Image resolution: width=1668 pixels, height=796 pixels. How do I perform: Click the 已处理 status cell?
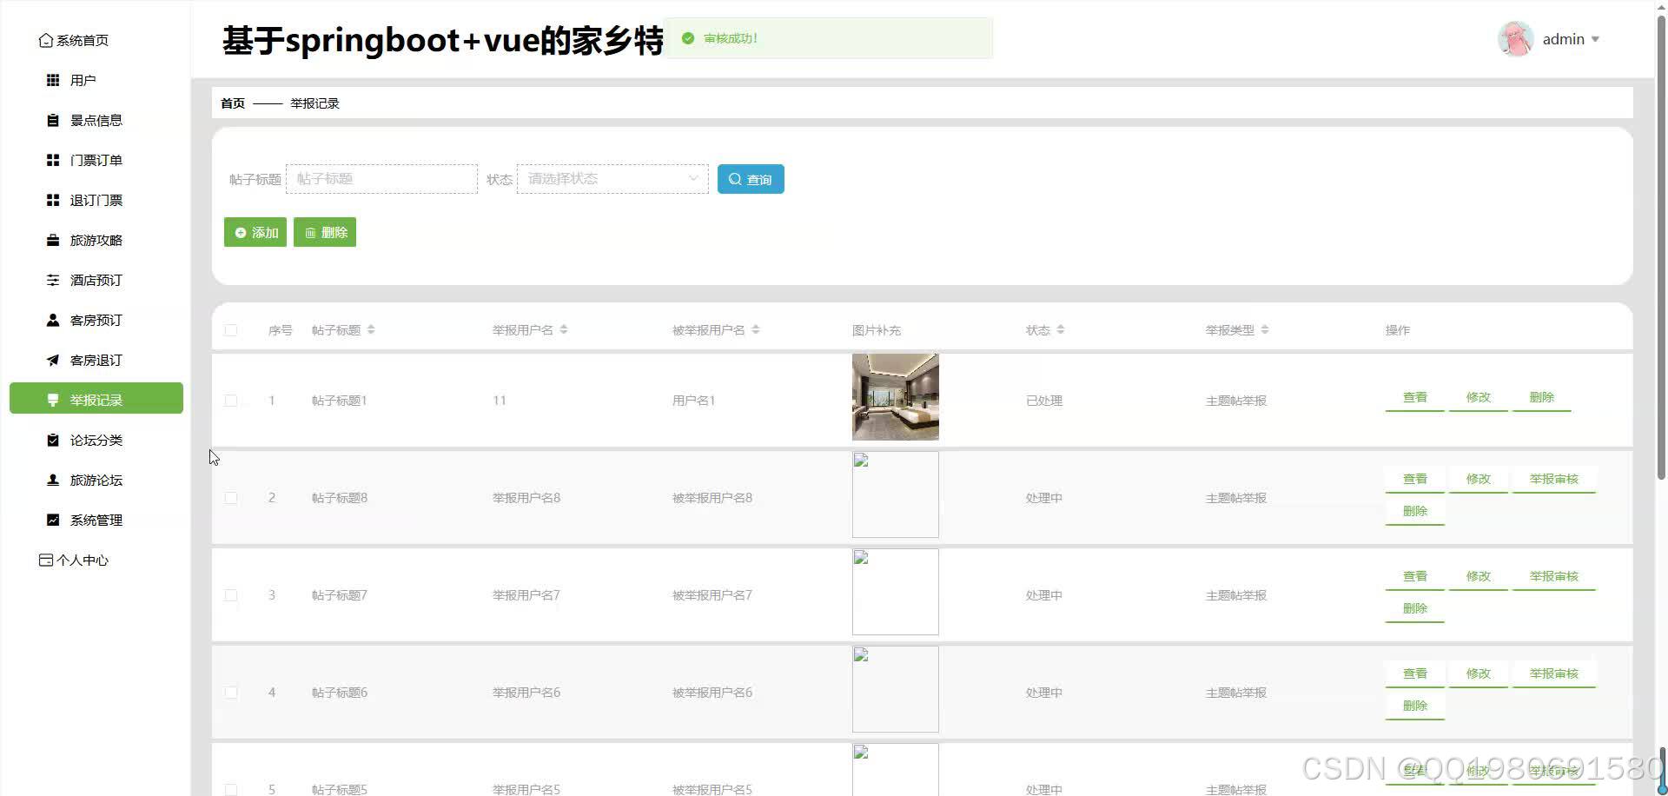click(x=1044, y=401)
